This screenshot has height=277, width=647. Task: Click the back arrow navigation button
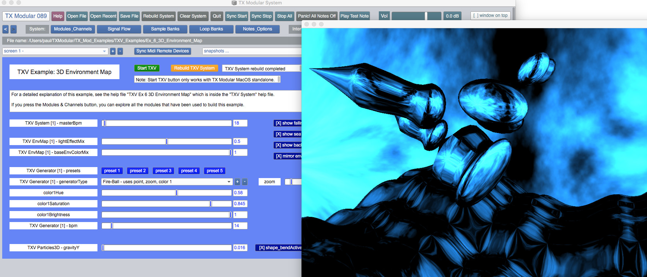pos(5,29)
